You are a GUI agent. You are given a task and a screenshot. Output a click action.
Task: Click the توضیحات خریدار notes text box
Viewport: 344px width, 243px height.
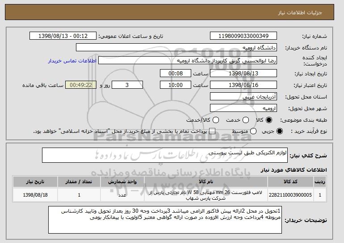(x=165, y=220)
